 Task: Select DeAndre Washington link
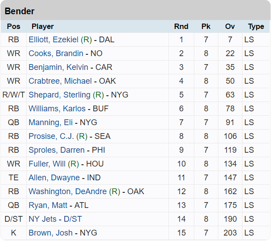pos(68,191)
